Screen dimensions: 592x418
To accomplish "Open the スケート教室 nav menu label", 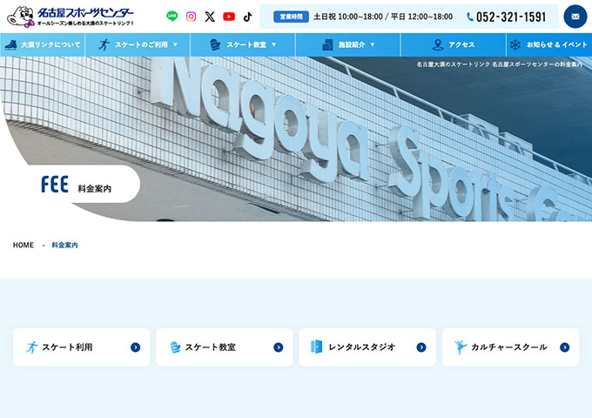I will click(246, 44).
